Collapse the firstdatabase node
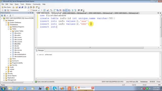 pyautogui.click(x=6, y=25)
